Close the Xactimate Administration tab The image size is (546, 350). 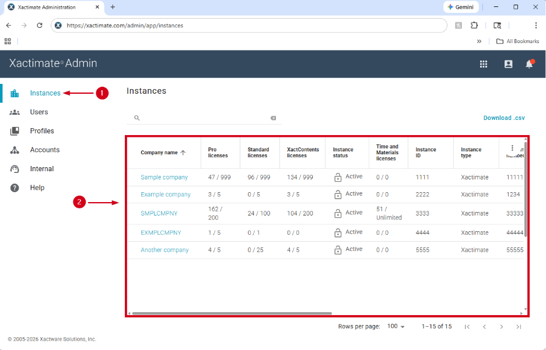point(97,7)
